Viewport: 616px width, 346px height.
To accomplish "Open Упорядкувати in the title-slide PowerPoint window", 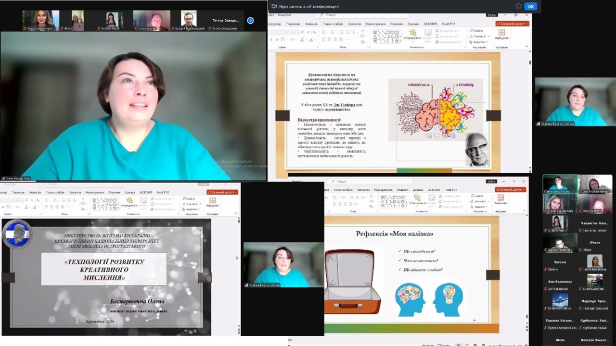I will click(129, 202).
